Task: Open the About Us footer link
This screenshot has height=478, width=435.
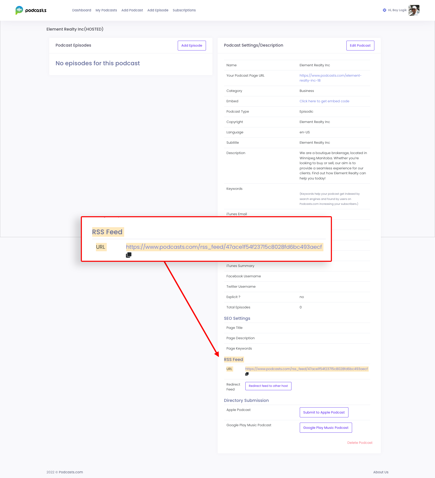Action: (x=381, y=472)
